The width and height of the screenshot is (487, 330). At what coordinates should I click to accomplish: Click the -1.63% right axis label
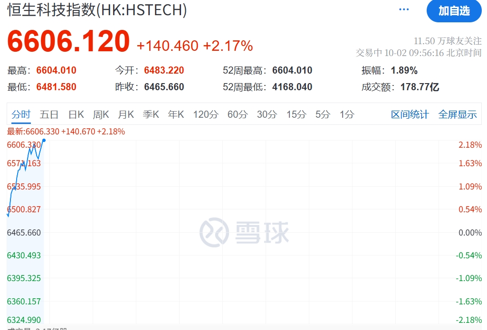[468, 302]
